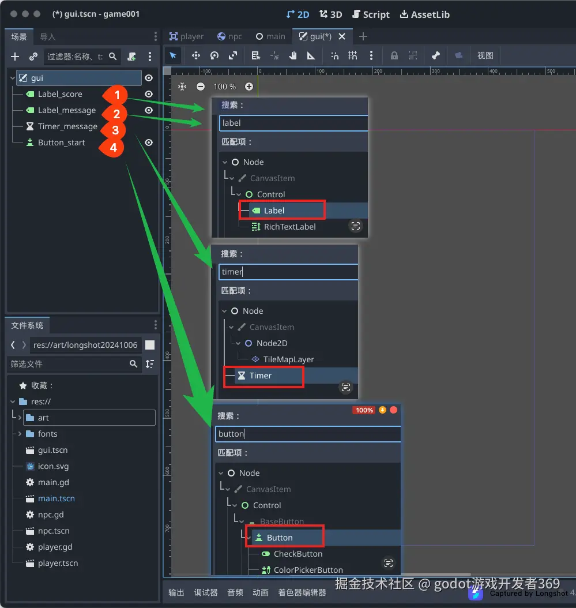Activate the Select mode arrow tool
This screenshot has width=576, height=608.
[x=173, y=55]
